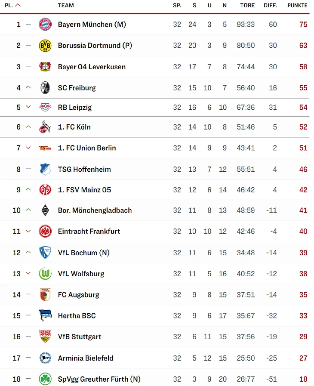Click the Hertha BSC flag logo
Image resolution: width=314 pixels, height=386 pixels.
pyautogui.click(x=45, y=315)
